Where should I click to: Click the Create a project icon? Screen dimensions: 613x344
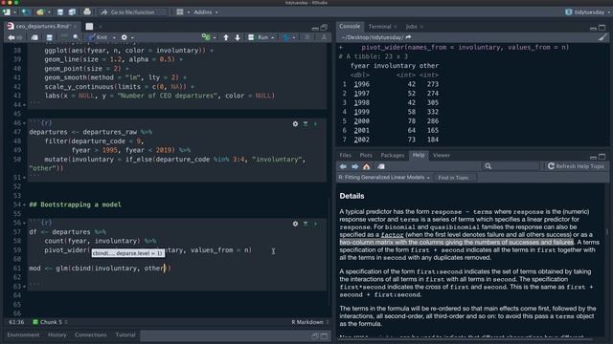pyautogui.click(x=26, y=12)
